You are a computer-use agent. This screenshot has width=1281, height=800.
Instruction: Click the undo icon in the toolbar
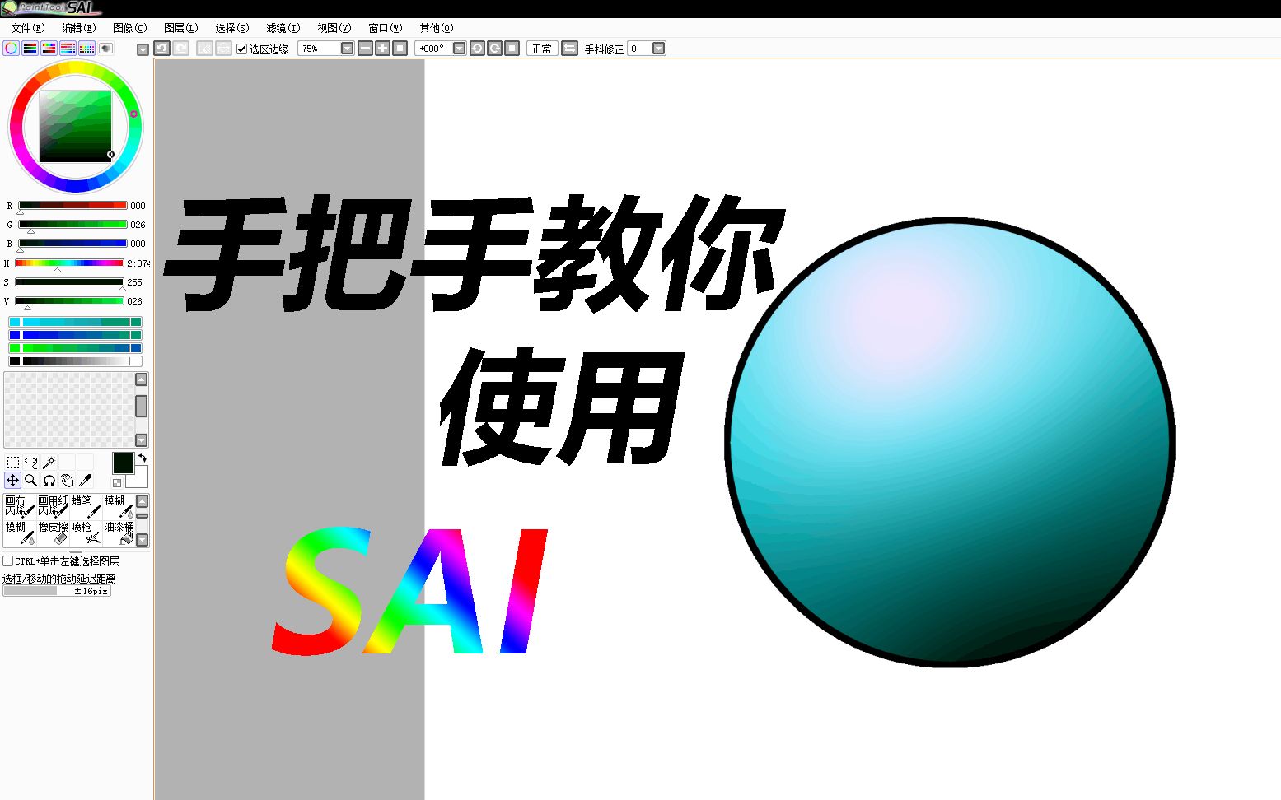pyautogui.click(x=161, y=49)
